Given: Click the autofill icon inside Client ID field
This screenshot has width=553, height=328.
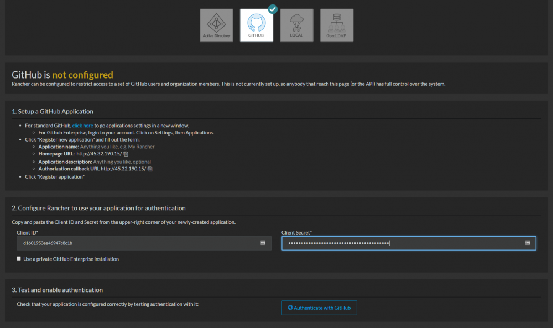Looking at the screenshot, I should [263, 243].
